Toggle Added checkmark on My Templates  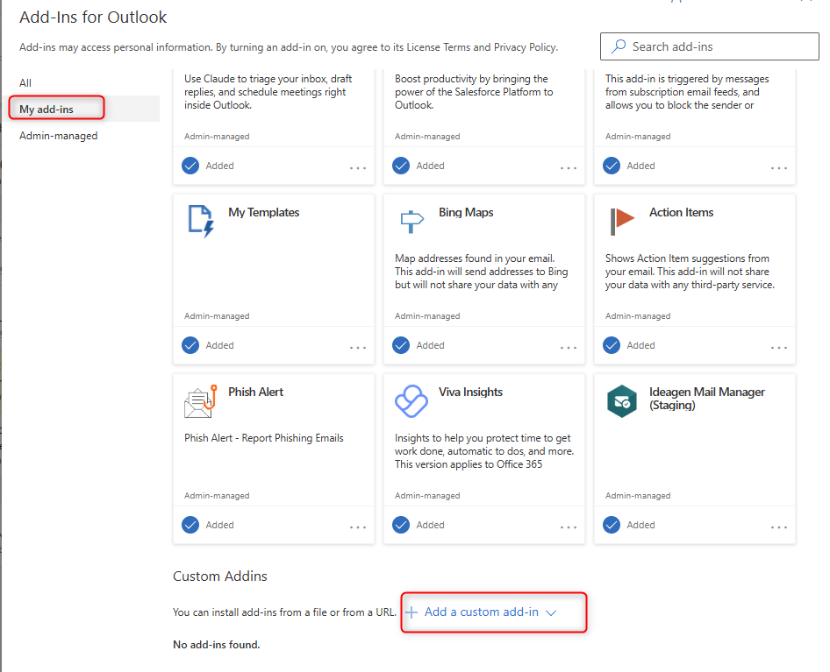click(x=190, y=345)
